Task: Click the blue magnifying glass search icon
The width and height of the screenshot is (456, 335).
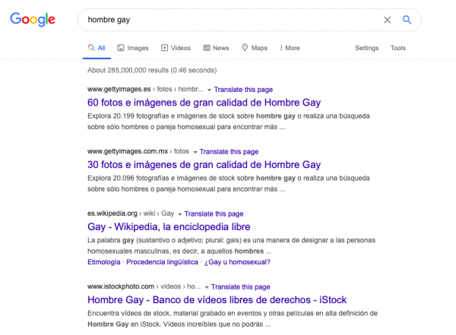Action: point(407,20)
